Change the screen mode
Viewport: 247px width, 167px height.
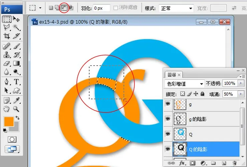12,149
